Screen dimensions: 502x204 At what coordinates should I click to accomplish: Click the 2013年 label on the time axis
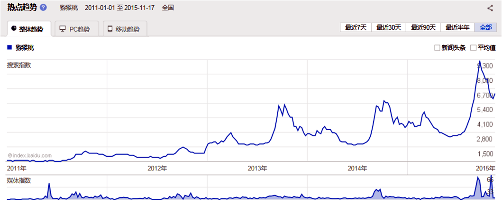[257, 169]
